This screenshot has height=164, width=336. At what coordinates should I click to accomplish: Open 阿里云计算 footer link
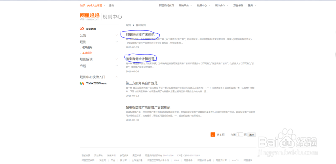(x=221, y=160)
